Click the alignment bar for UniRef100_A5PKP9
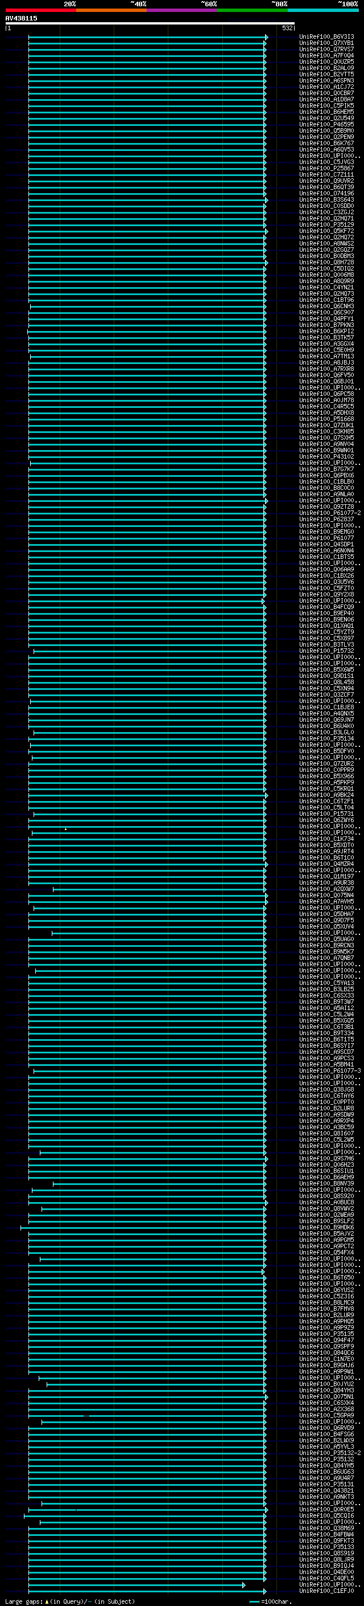The width and height of the screenshot is (364, 1606). pyautogui.click(x=147, y=783)
